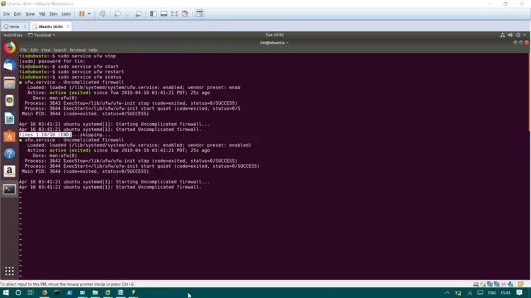Open the terminal Help menu
The height and width of the screenshot is (298, 531).
click(x=93, y=50)
